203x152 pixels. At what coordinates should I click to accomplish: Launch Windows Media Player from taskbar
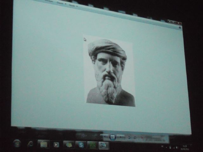click(x=56, y=144)
